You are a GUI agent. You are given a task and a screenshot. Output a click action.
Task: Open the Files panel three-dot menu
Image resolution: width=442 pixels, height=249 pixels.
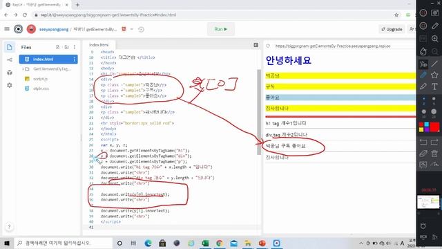point(75,47)
